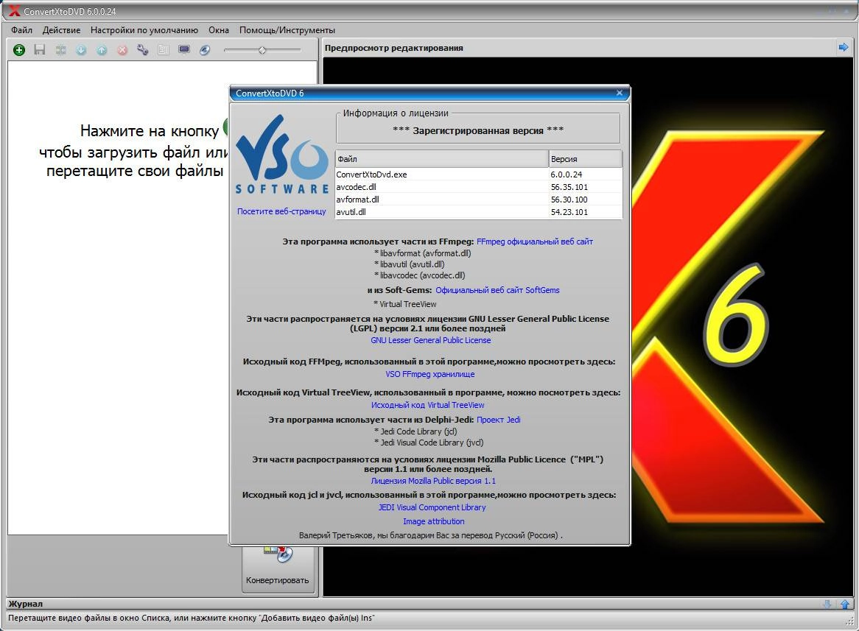Click the libavformat (avformat.dll) entry
The height and width of the screenshot is (631, 859).
coord(422,253)
